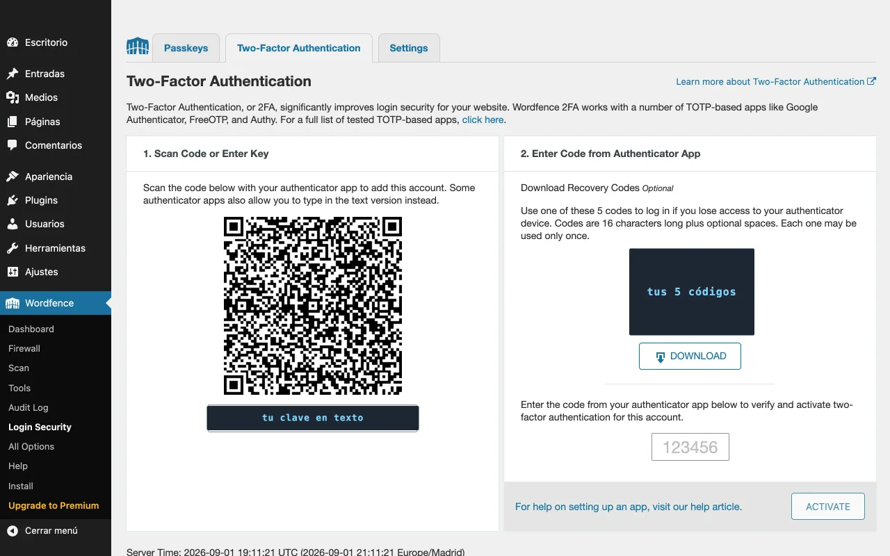Viewport: 890px width, 556px height.
Task: Click the Medios media icon
Action: 13,97
